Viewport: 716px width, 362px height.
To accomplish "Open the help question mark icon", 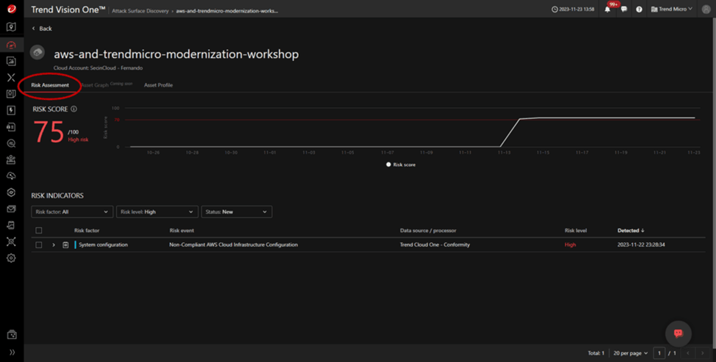I will coord(639,9).
